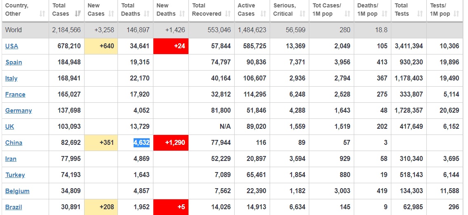The width and height of the screenshot is (468, 215).
Task: Click Active Cases sort arrows icon
Action: click(263, 14)
